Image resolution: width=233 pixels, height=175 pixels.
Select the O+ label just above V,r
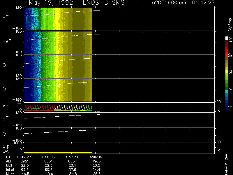coord(6,88)
